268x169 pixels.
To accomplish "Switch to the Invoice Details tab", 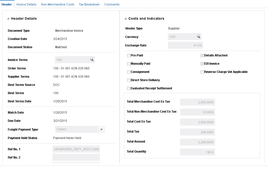I will [26, 4].
